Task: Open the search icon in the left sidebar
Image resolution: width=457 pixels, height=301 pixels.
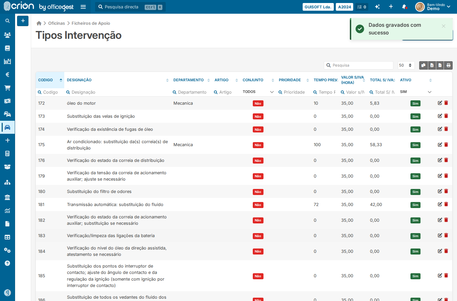Action: coord(7,21)
